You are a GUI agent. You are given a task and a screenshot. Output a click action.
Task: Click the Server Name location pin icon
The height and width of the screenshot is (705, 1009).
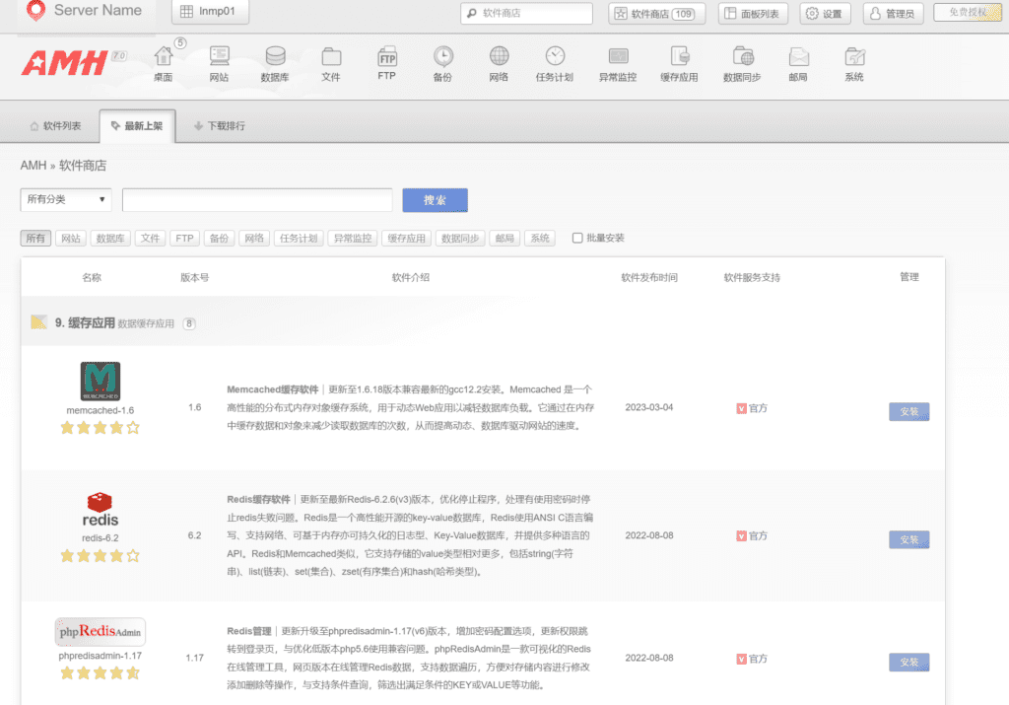point(36,10)
